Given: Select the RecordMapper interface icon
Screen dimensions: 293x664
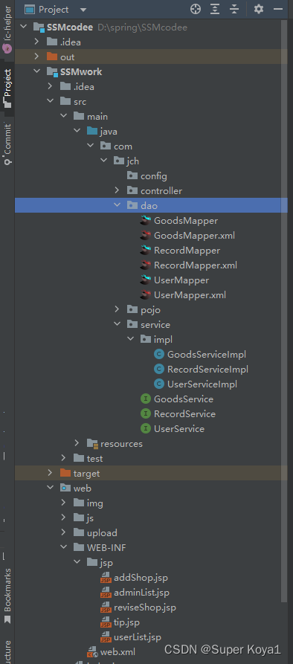Looking at the screenshot, I should [146, 250].
